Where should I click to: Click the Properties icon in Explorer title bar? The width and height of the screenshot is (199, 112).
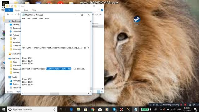click(12, 6)
